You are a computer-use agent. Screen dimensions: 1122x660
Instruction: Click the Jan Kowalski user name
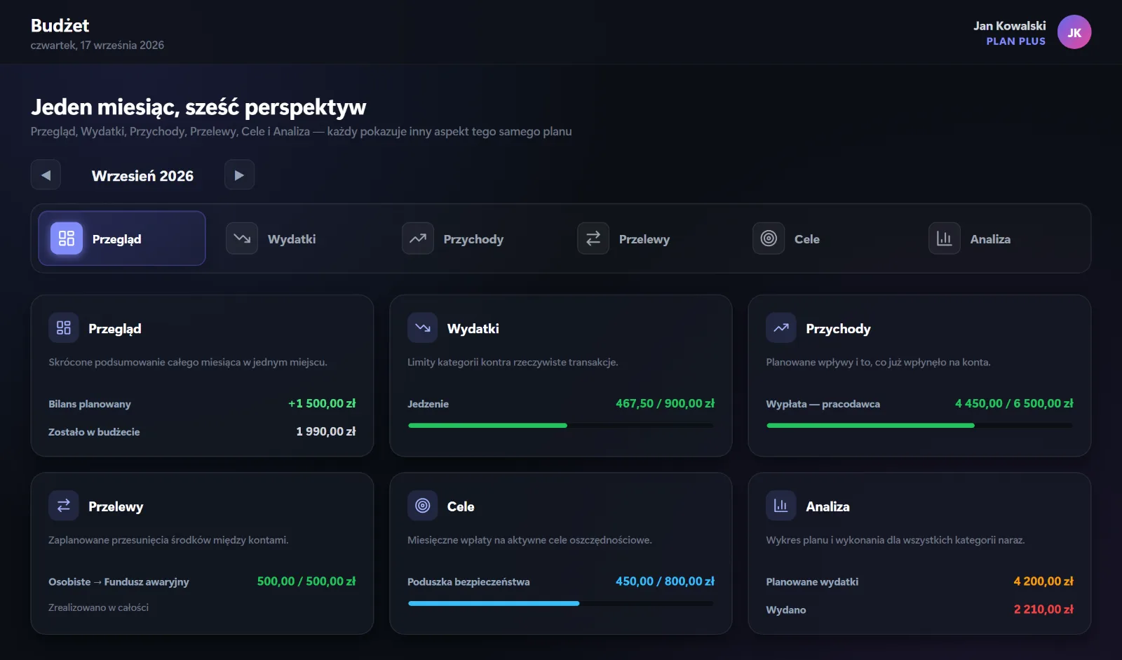coord(1009,26)
